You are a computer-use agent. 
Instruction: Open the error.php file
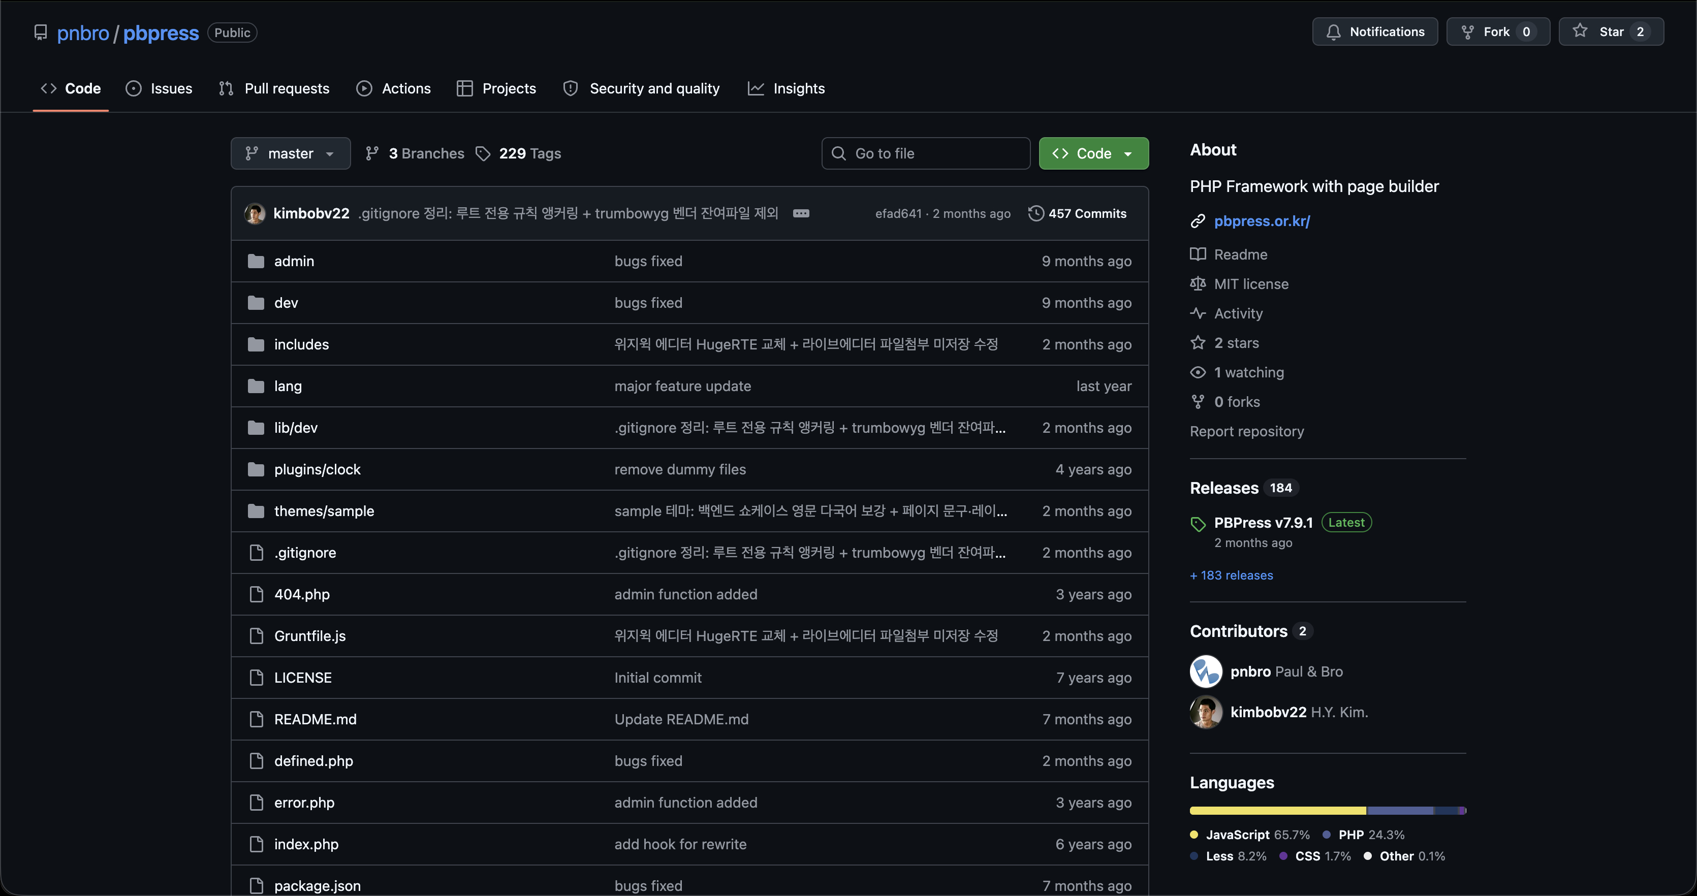point(304,803)
